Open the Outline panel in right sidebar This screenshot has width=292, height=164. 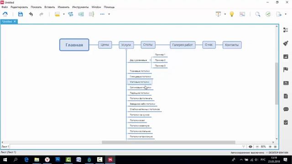pos(286,30)
